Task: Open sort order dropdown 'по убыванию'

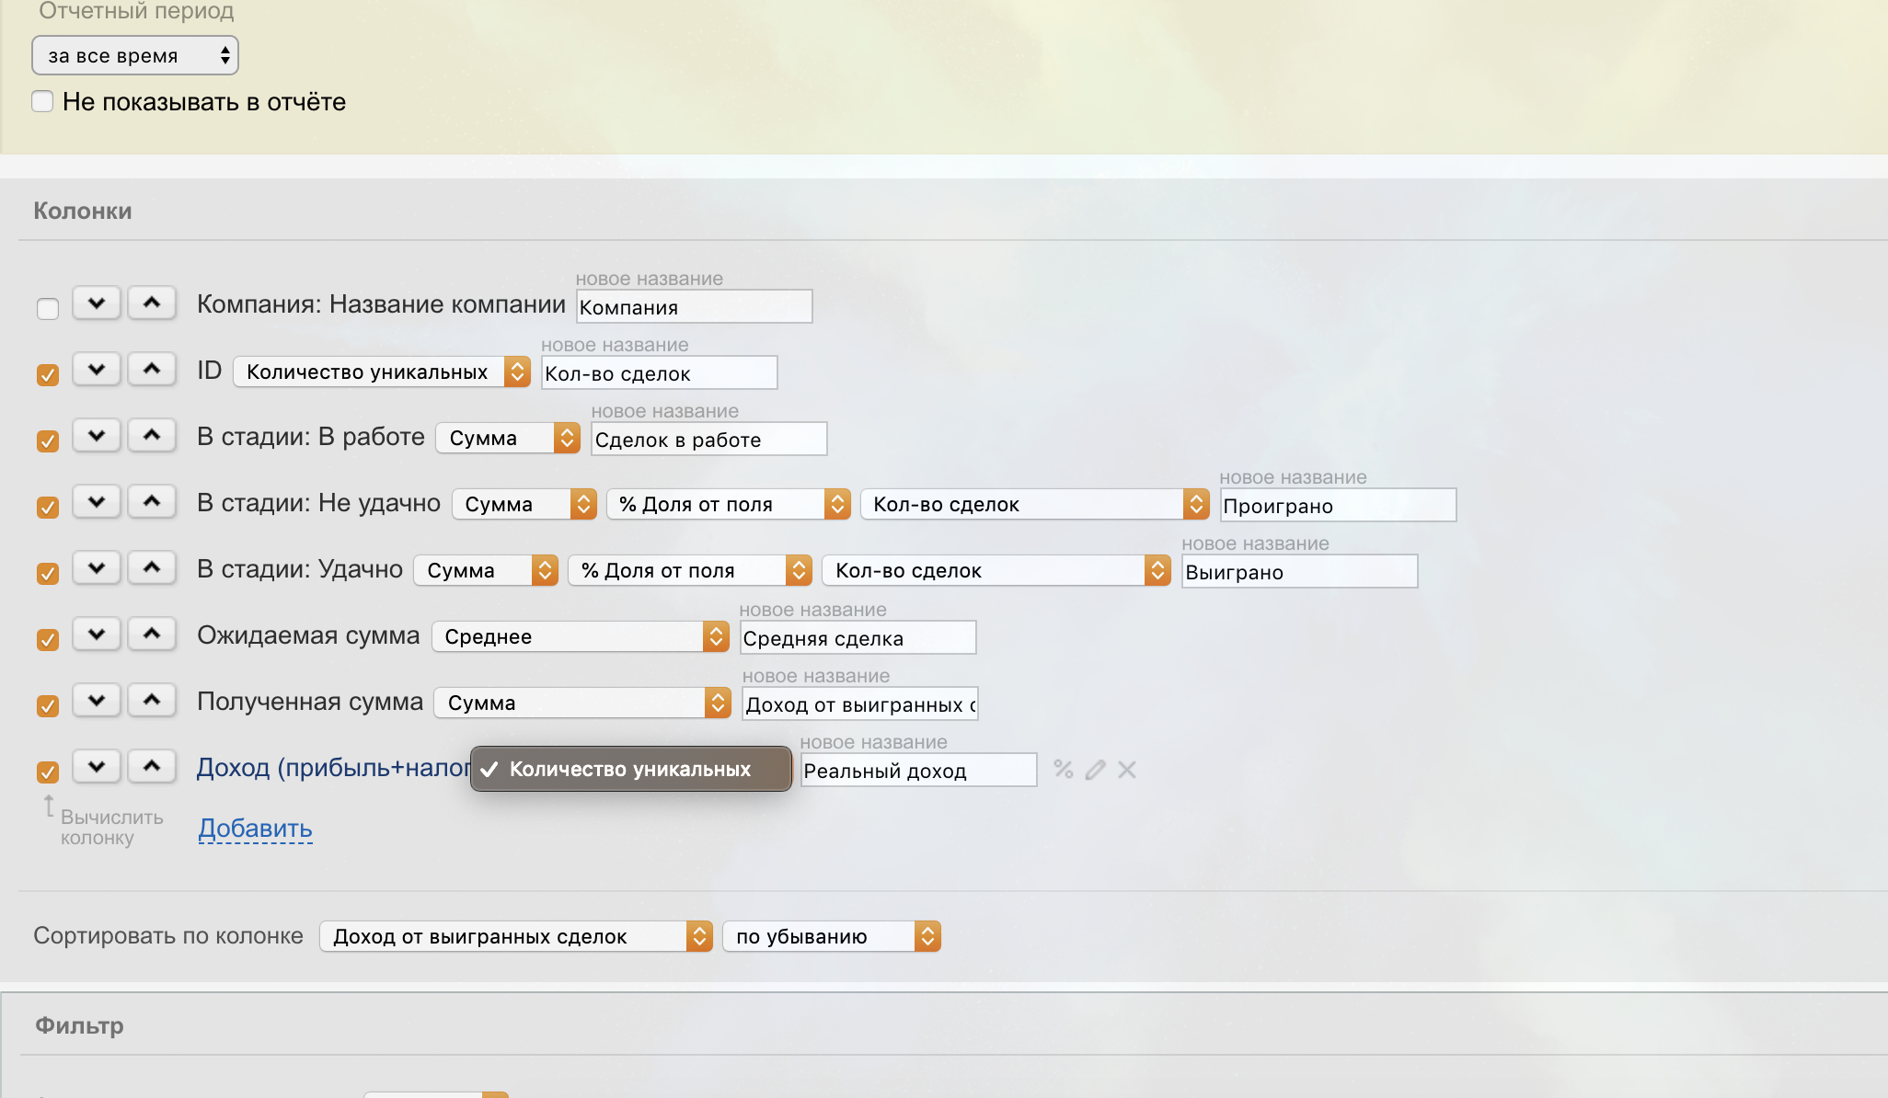Action: [x=832, y=936]
